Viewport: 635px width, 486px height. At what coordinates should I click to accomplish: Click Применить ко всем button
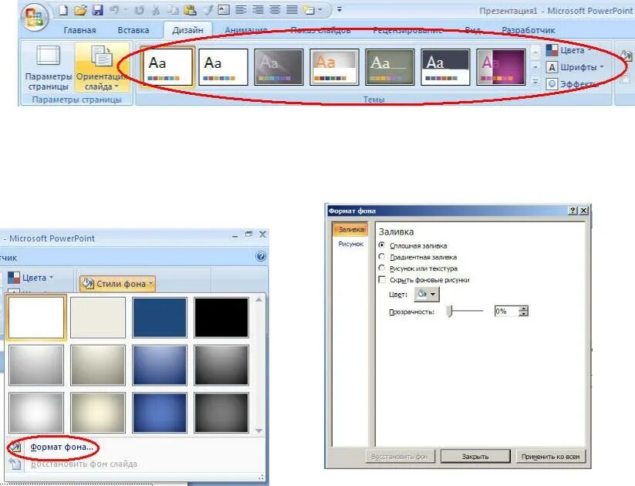[550, 457]
